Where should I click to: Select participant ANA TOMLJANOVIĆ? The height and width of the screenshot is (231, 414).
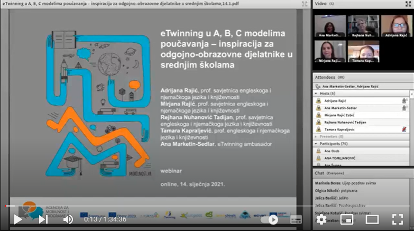(361, 158)
